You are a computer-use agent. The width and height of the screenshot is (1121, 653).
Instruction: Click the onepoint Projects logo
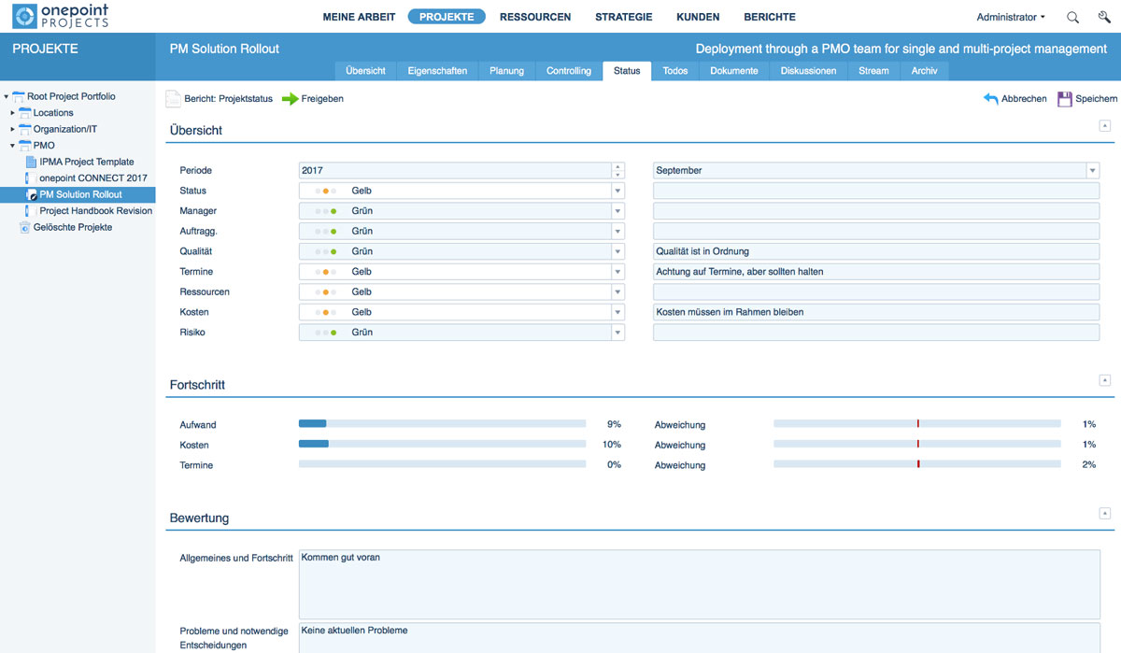tap(62, 17)
